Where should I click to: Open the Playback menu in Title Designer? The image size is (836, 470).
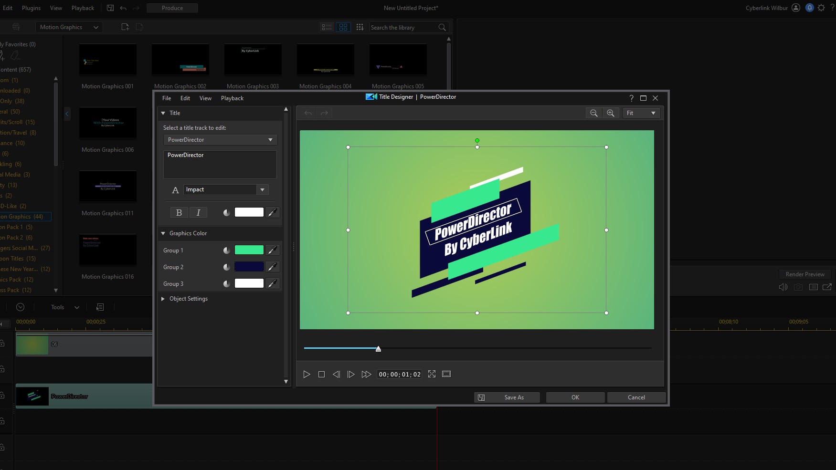[x=232, y=98]
